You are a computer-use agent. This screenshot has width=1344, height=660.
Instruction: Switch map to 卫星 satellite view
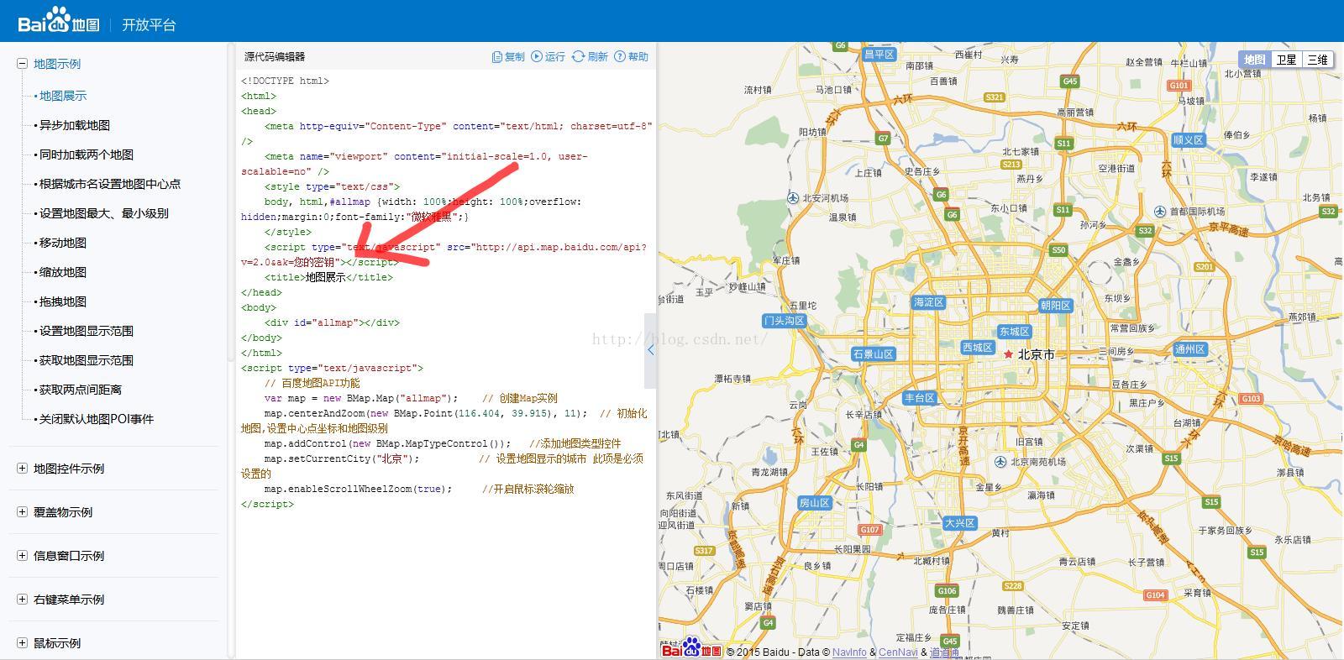pos(1286,60)
